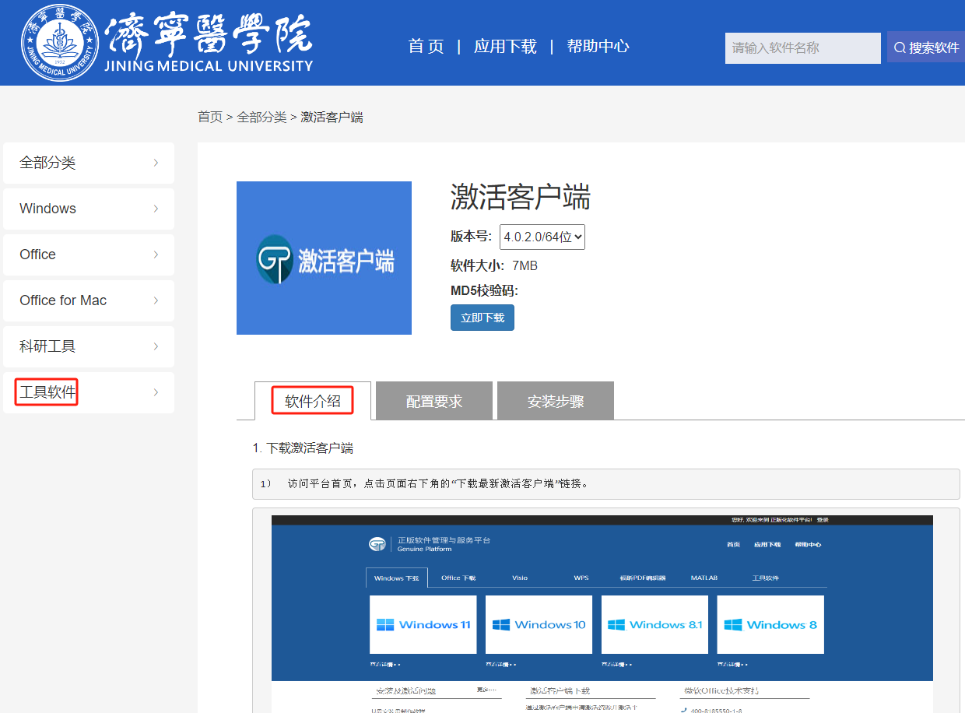Click WPS tab in embedded screenshot
This screenshot has width=965, height=713.
pyautogui.click(x=581, y=578)
